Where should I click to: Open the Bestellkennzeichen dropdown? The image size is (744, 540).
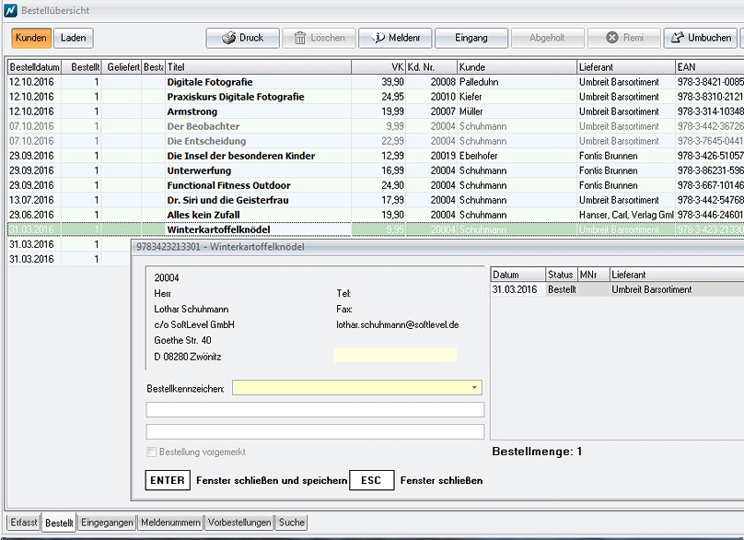475,388
